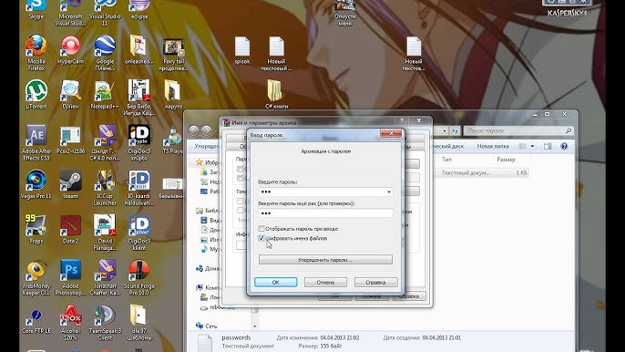
Task: Open the HyperCam desktop shortcut
Action: (70, 50)
